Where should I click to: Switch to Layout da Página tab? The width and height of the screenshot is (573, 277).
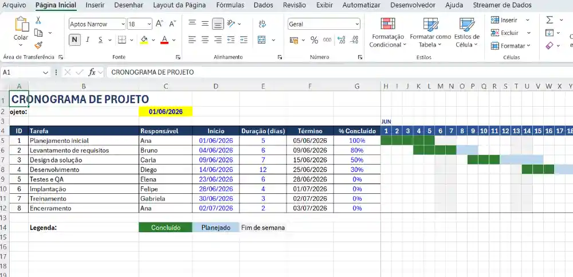point(179,5)
